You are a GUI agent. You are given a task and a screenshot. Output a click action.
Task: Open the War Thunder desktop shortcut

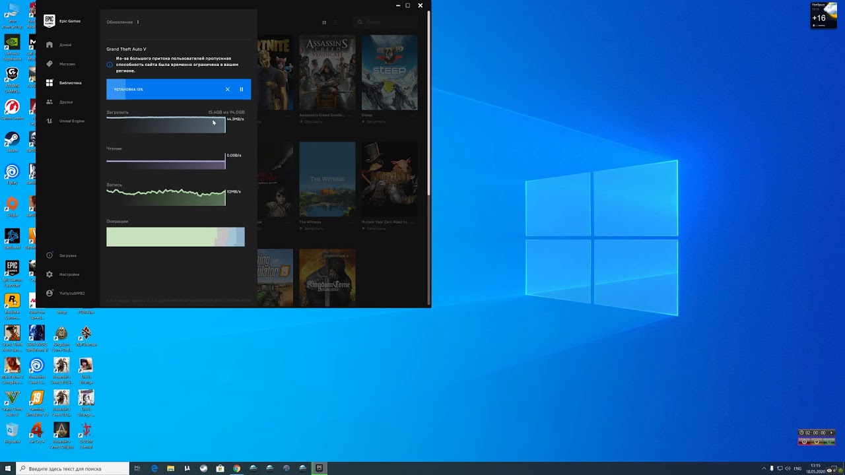pos(86,336)
